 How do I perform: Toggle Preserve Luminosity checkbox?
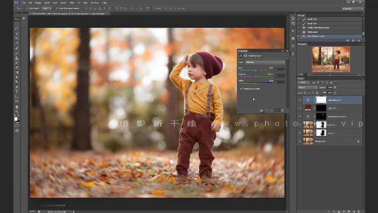point(241,89)
